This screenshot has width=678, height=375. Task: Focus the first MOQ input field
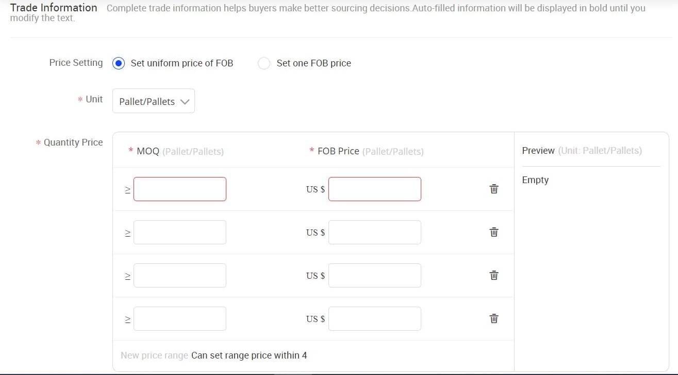coord(179,189)
